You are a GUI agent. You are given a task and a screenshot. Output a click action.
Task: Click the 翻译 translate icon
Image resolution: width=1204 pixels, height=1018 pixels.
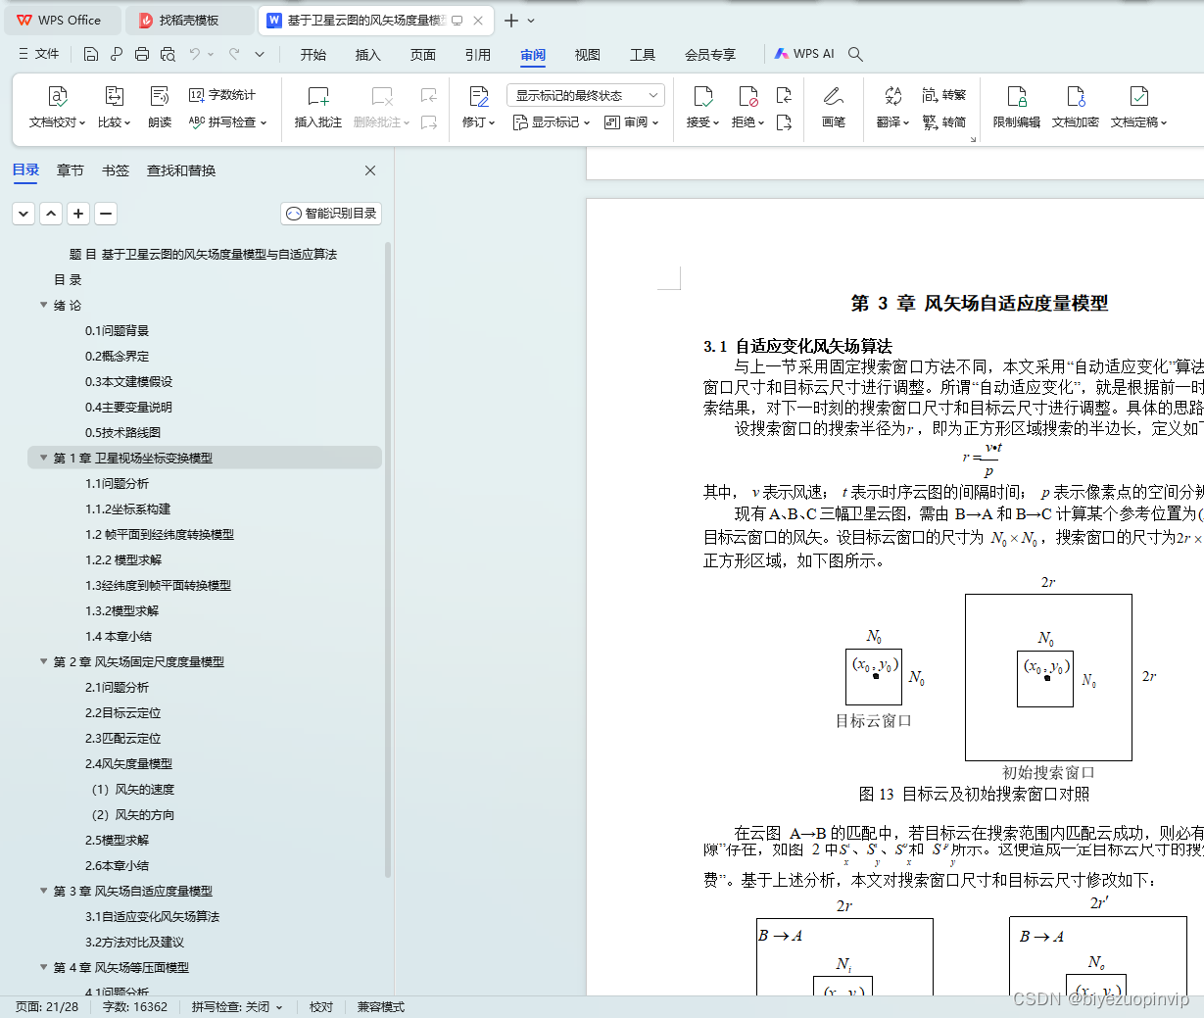coord(892,96)
